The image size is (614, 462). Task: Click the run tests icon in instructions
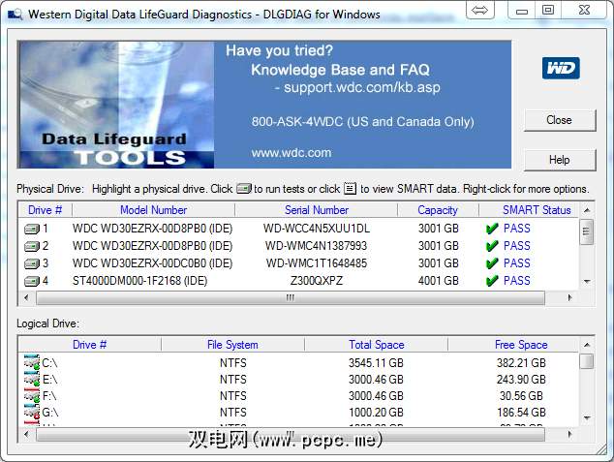[244, 189]
